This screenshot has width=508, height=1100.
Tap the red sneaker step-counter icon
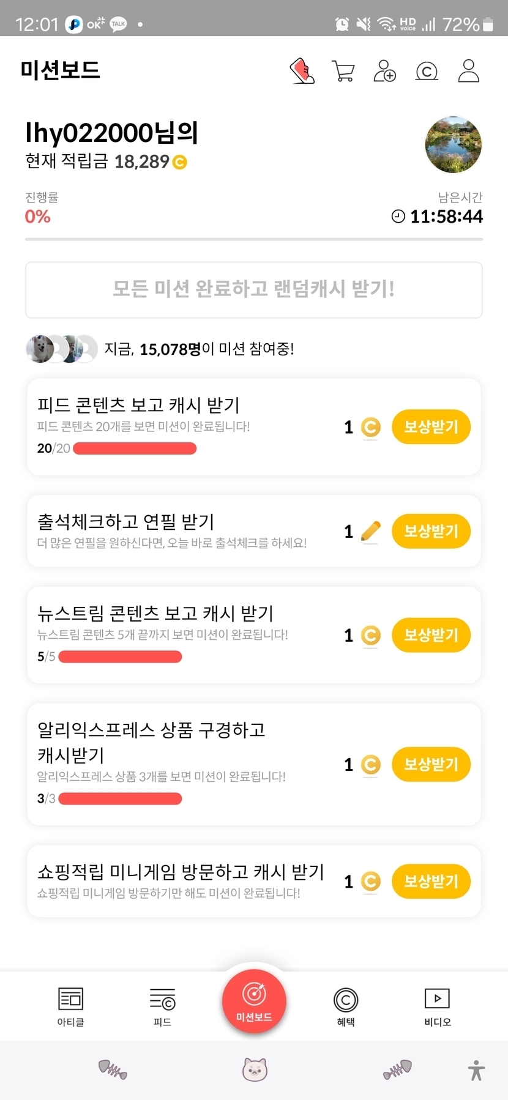(x=302, y=71)
